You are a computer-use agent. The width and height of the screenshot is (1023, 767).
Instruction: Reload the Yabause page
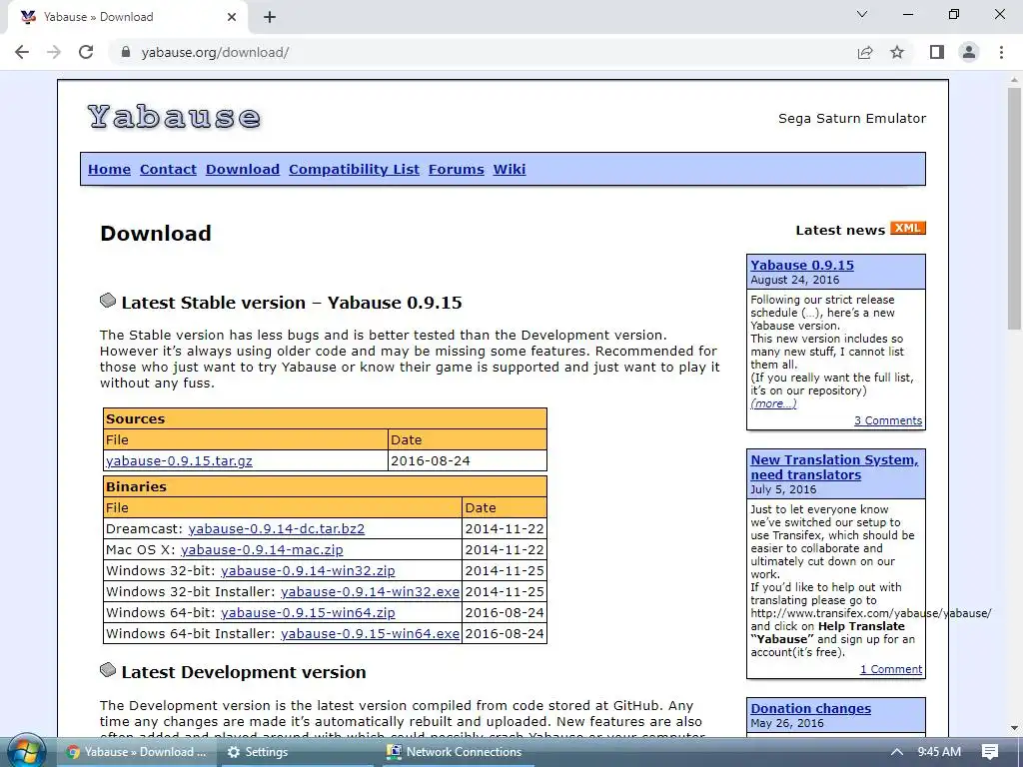coord(86,52)
